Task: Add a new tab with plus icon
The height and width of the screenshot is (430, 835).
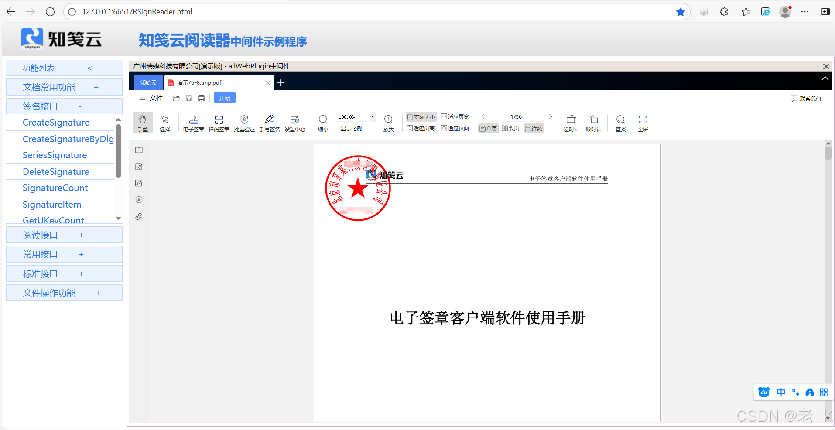Action: coord(281,83)
